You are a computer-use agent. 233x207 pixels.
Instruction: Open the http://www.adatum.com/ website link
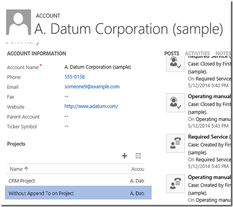pyautogui.click(x=91, y=106)
